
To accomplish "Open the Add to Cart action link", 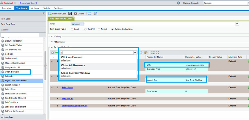I will tap(68, 99).
